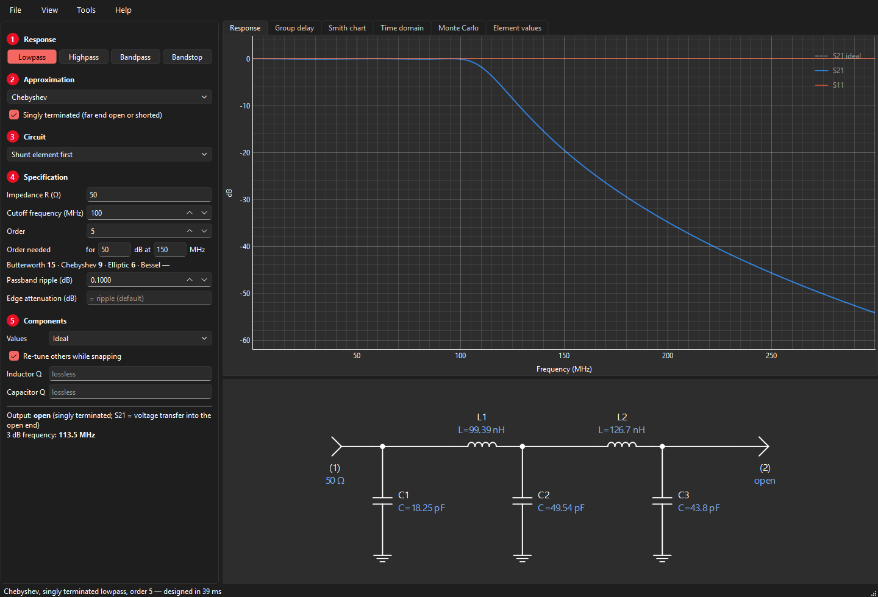Open the Element values tab
This screenshot has width=878, height=597.
click(x=517, y=28)
